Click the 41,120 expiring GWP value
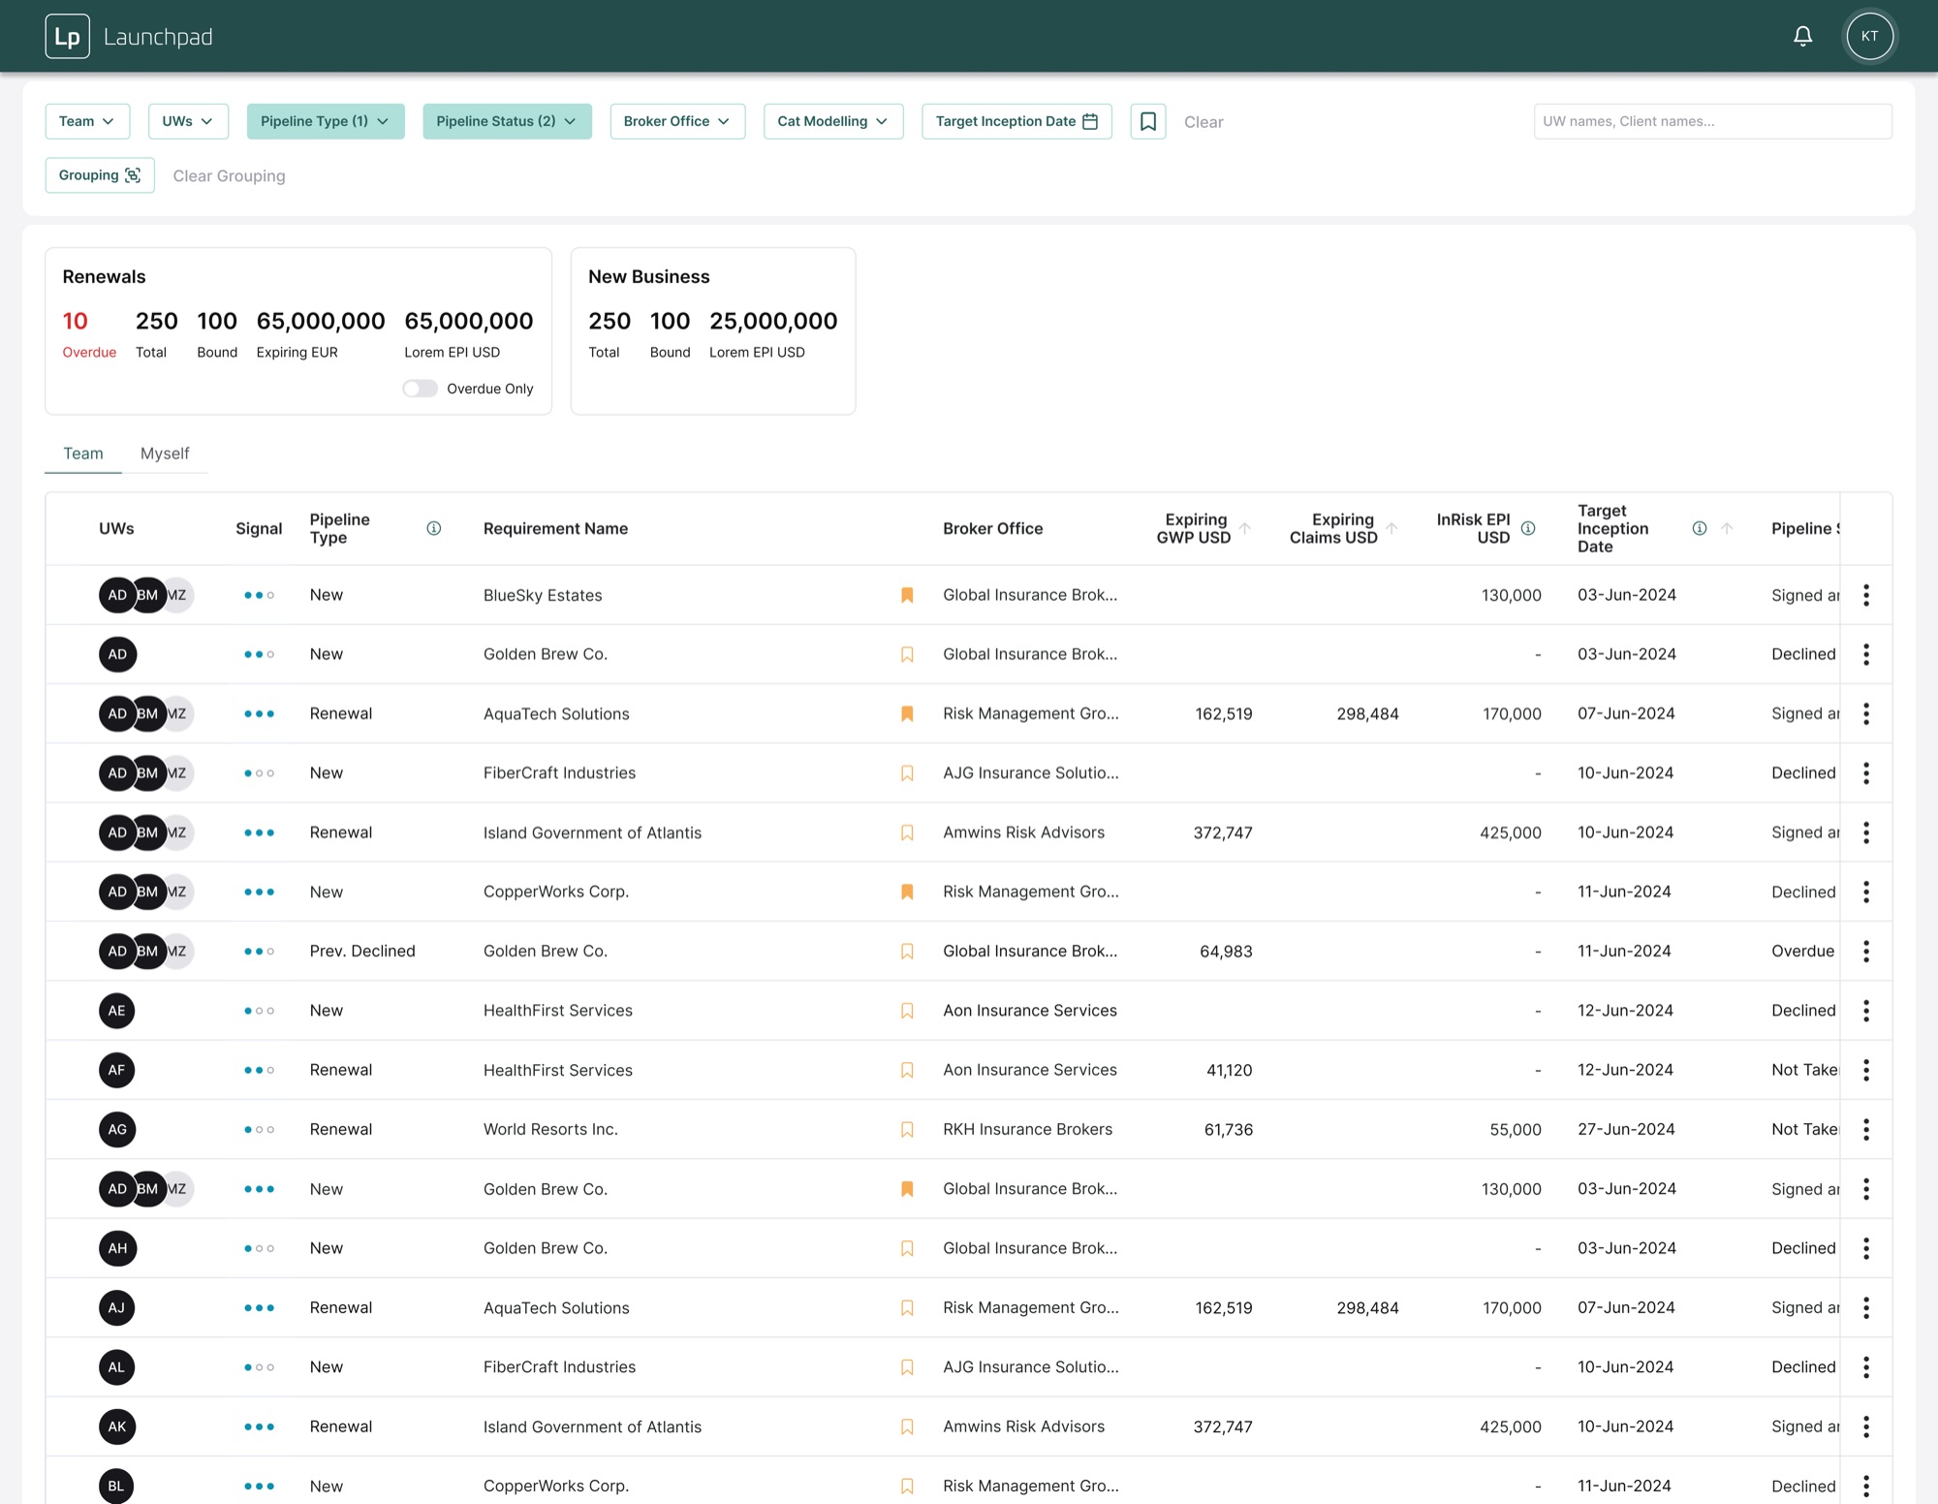 click(x=1229, y=1070)
